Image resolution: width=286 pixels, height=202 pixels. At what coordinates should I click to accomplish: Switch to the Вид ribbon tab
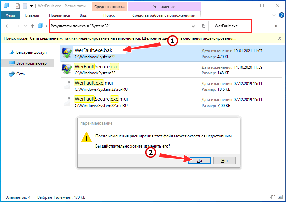coord(83,15)
